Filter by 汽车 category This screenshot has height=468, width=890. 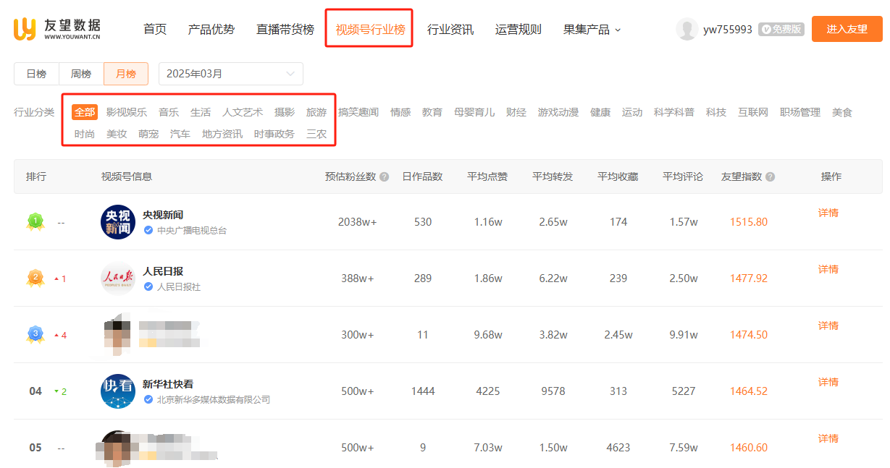(180, 134)
